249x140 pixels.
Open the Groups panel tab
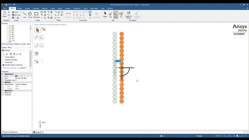(x=23, y=44)
